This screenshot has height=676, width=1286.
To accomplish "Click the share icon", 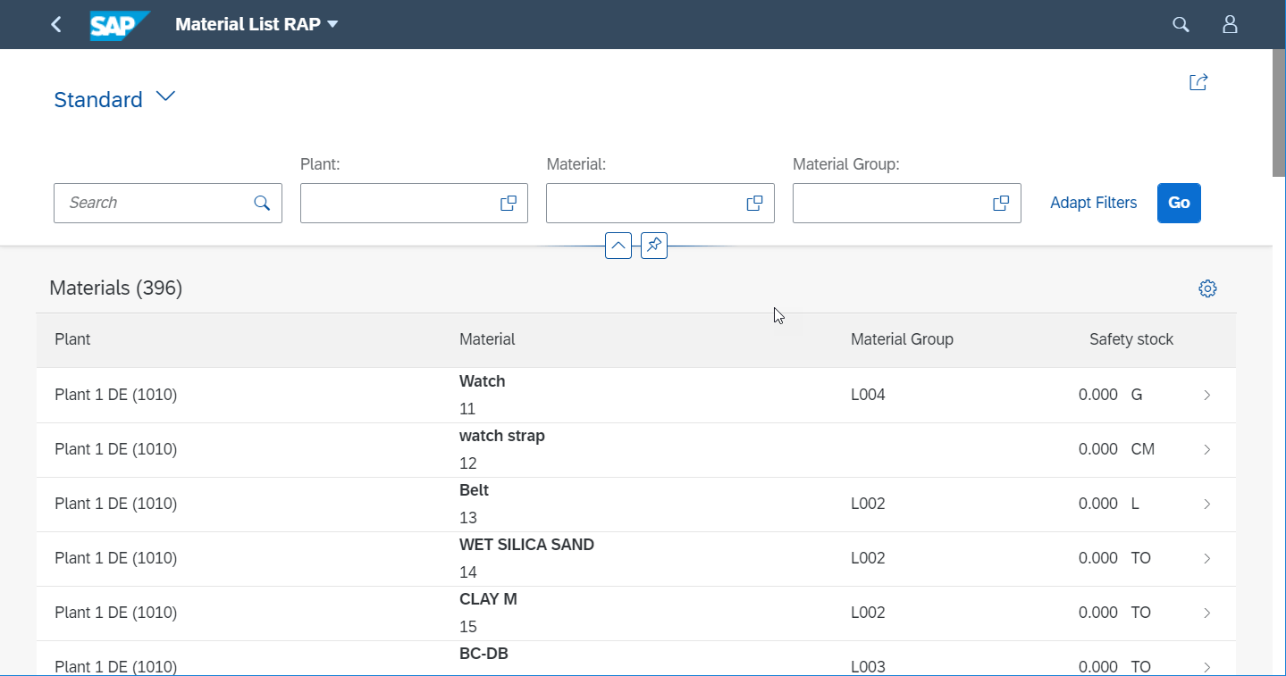I will [1198, 82].
